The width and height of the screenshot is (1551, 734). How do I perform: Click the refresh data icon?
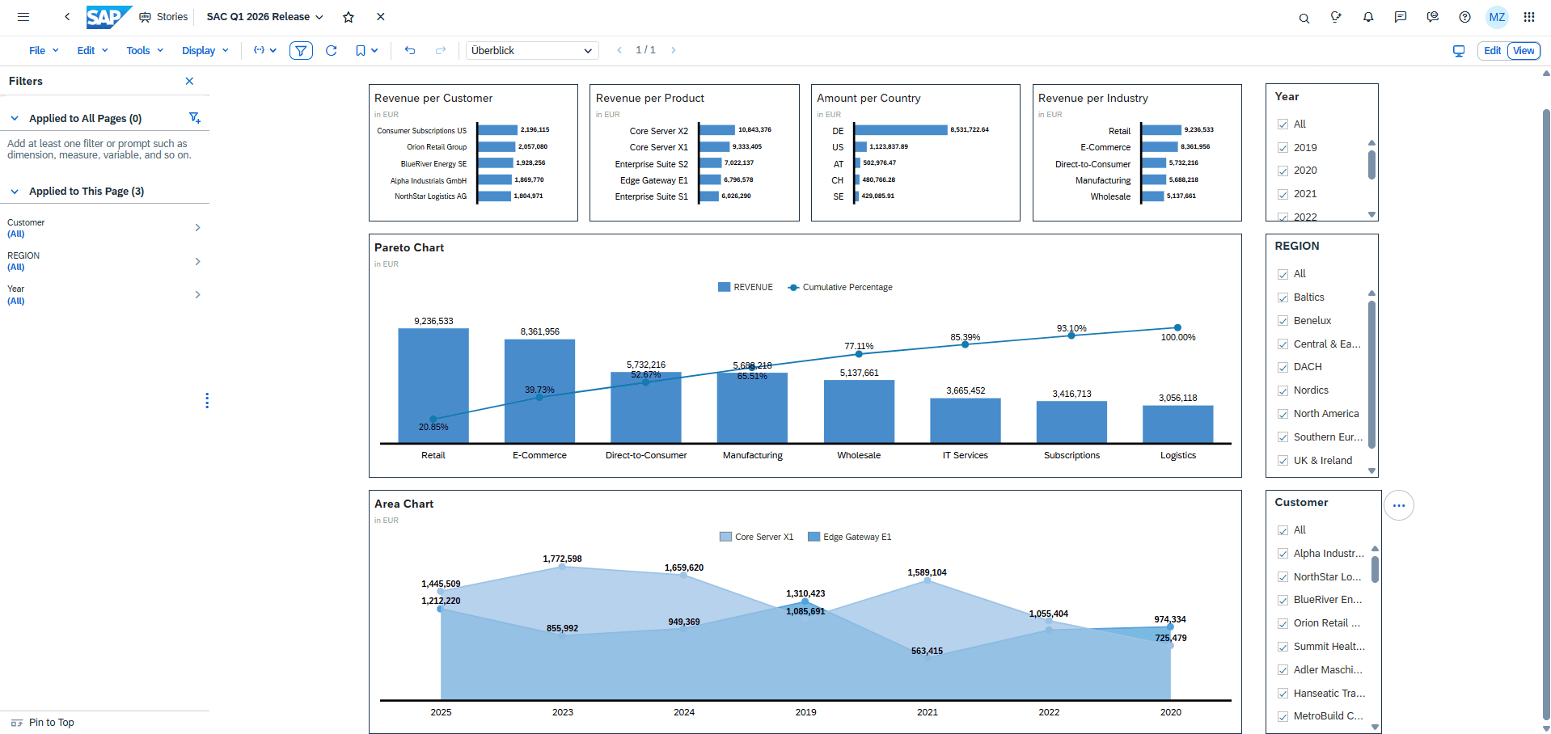(331, 51)
